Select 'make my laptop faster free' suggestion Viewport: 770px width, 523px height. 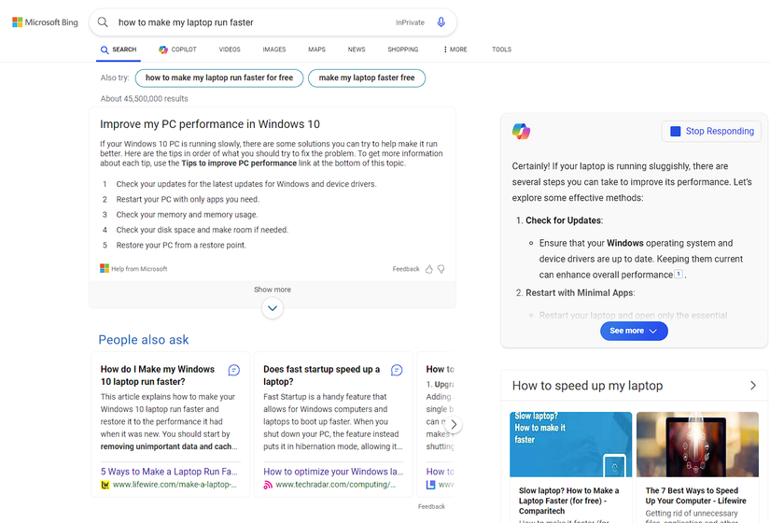(367, 78)
